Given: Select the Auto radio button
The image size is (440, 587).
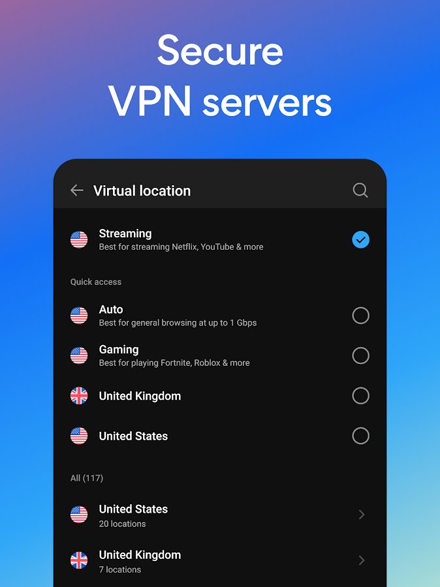Looking at the screenshot, I should pos(360,316).
